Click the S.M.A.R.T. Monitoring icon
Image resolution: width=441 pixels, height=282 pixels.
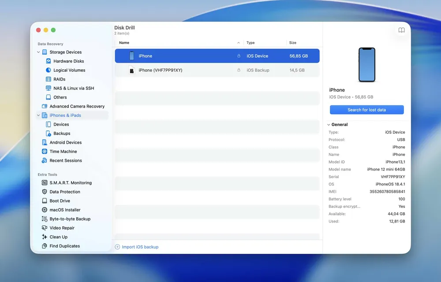coord(45,182)
